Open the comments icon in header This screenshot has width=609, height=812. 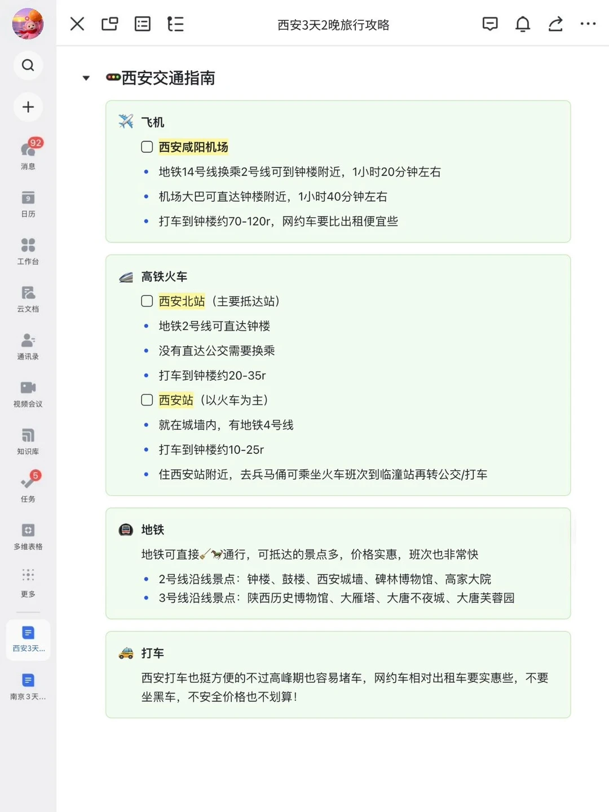pyautogui.click(x=490, y=24)
